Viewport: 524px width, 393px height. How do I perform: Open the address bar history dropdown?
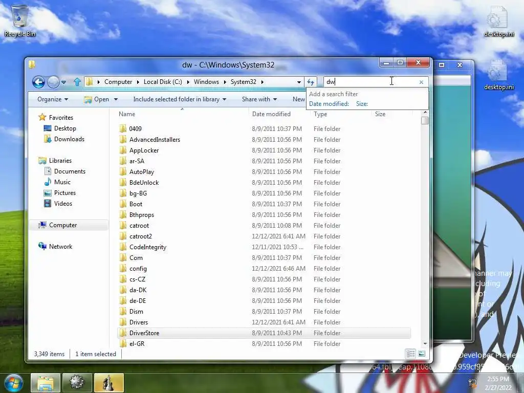point(299,82)
